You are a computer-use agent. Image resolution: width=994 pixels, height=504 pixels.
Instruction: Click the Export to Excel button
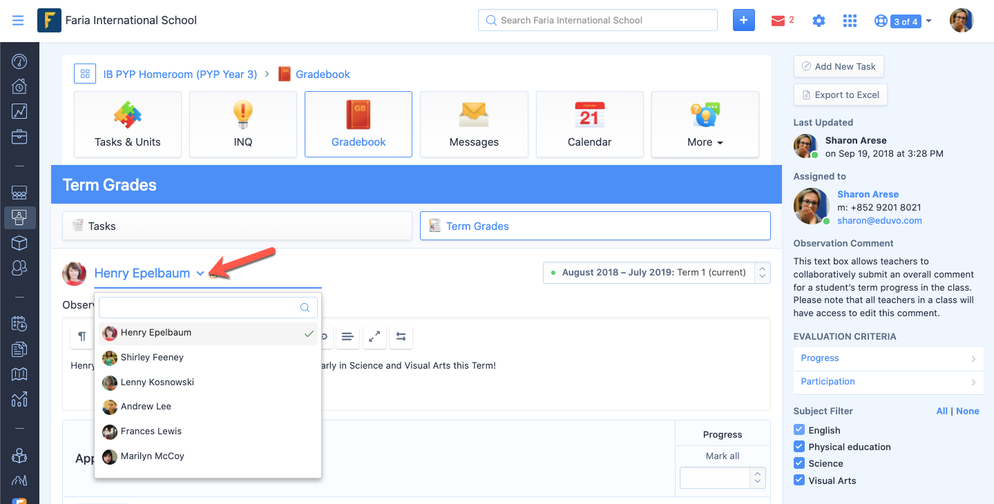840,95
